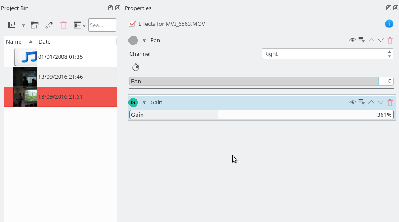The image size is (399, 222).
Task: Click the Add Clip film icon
Action: click(x=12, y=25)
